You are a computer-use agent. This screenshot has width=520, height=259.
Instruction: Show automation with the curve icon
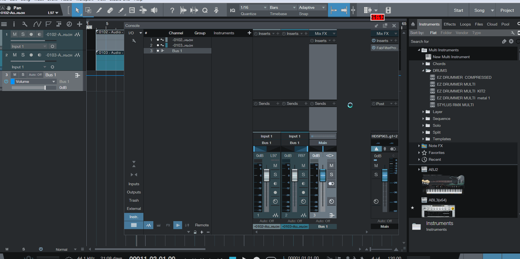(37, 24)
